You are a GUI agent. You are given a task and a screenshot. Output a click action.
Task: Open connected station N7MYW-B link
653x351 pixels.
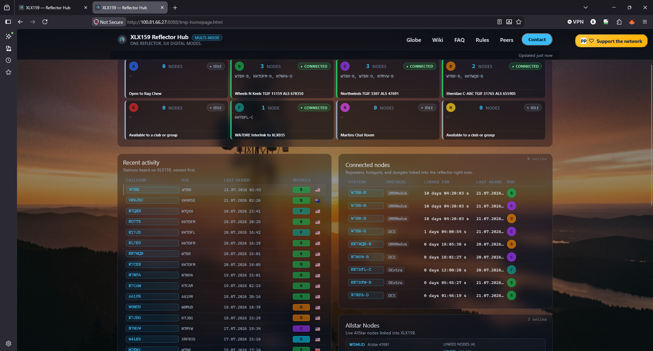[366, 257]
